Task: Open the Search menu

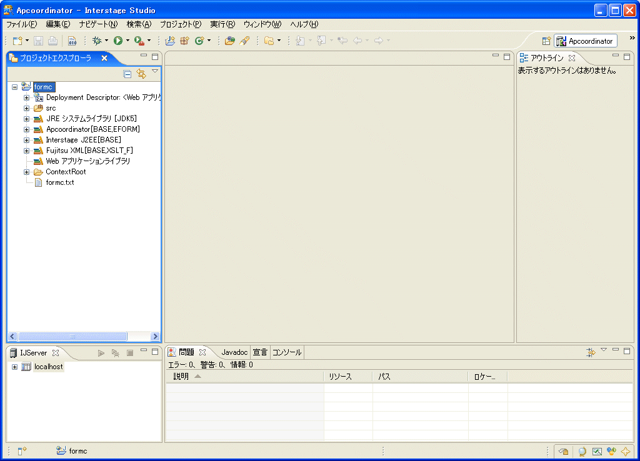Action: point(139,24)
